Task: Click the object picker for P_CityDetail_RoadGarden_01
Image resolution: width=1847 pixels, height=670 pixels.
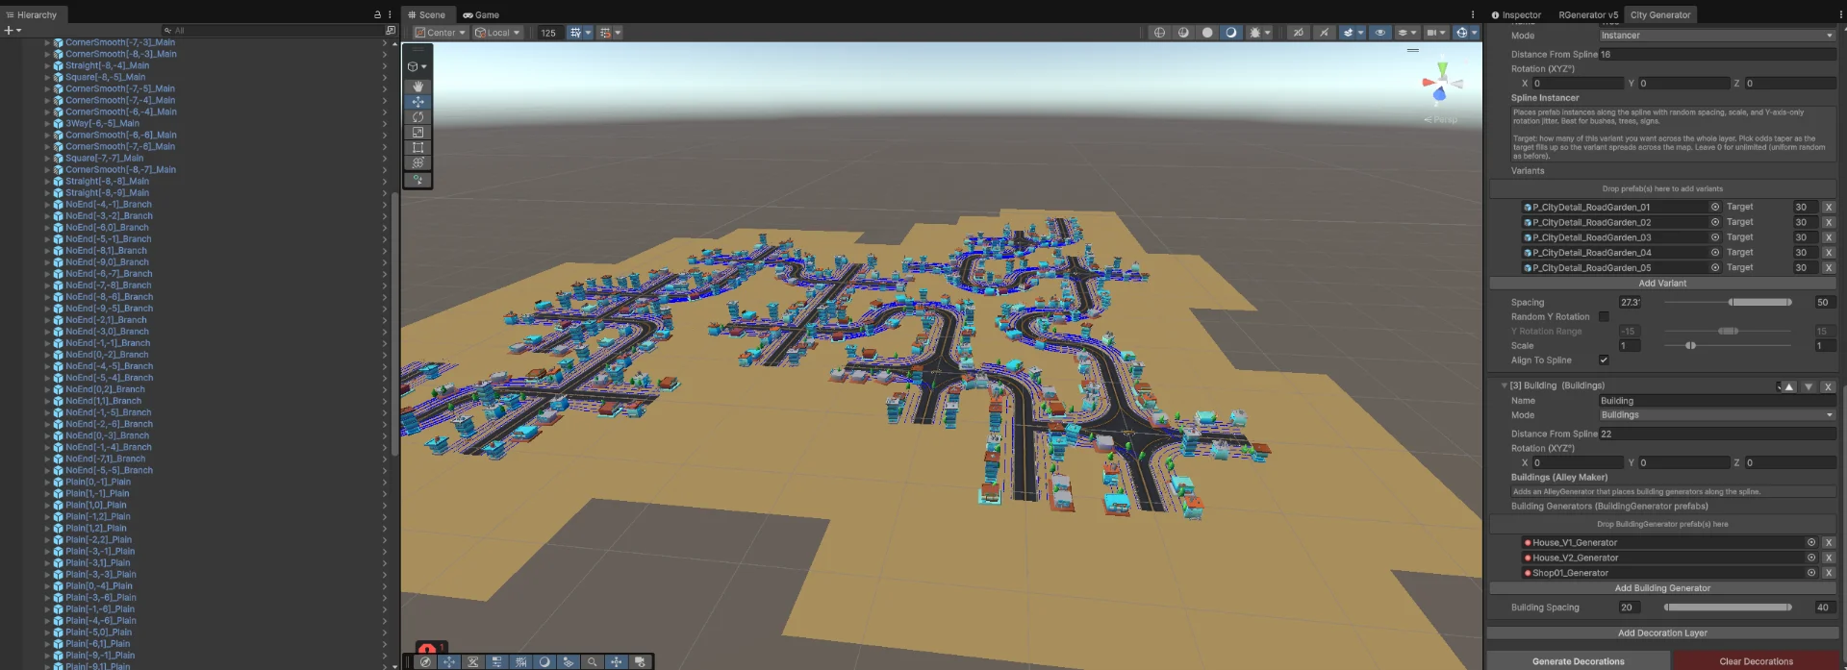Action: click(1714, 207)
